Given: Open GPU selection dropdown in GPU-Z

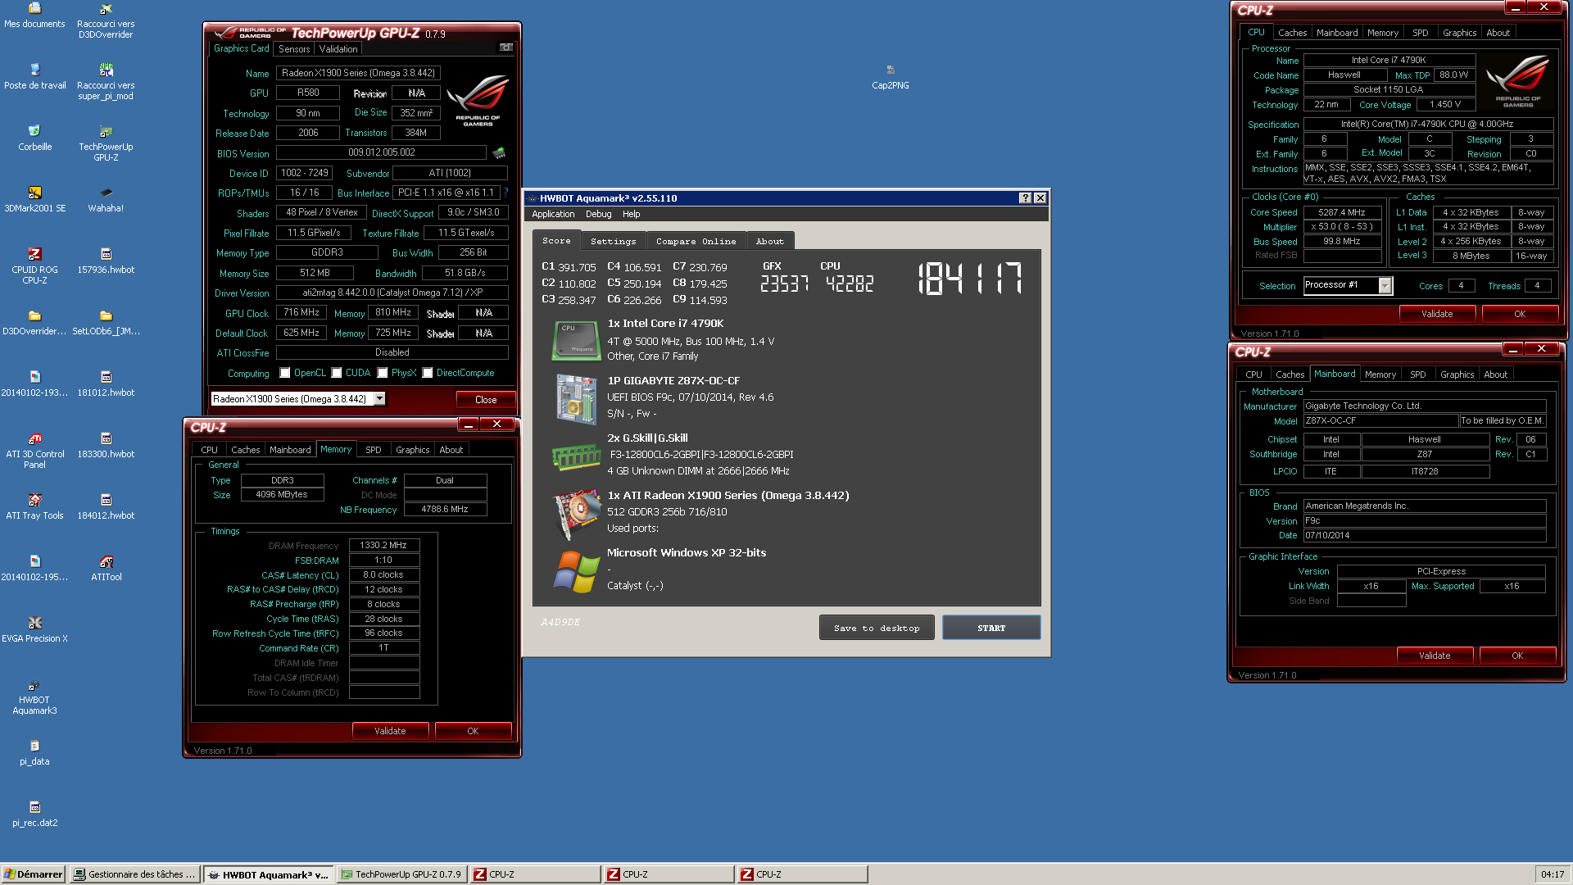Looking at the screenshot, I should (x=379, y=399).
